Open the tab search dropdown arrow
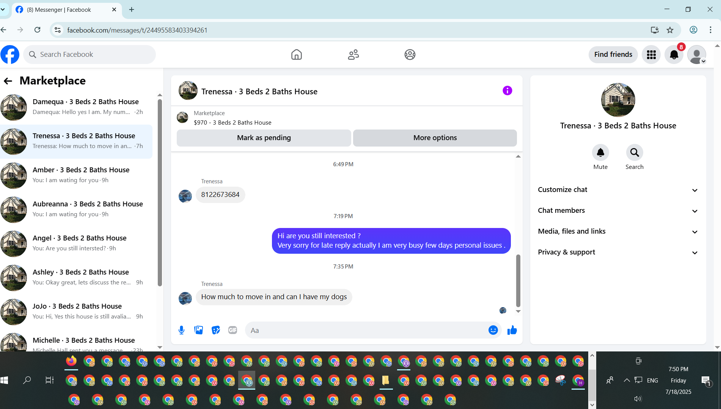721x409 pixels. click(3, 9)
